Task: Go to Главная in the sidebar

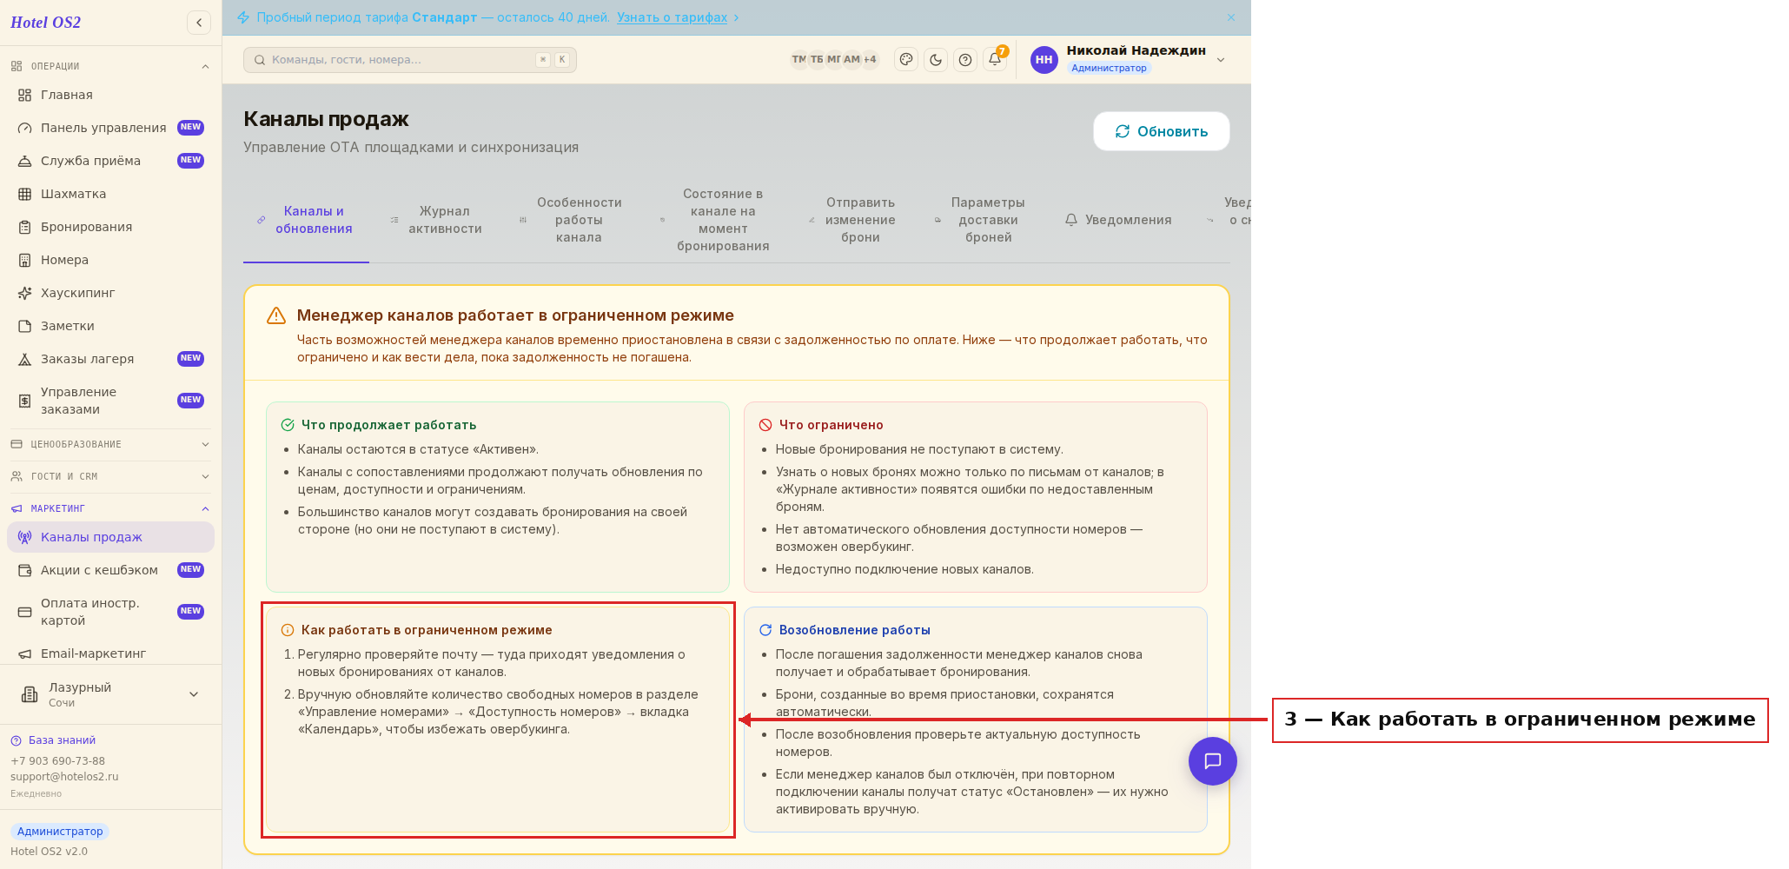Action: pyautogui.click(x=110, y=95)
